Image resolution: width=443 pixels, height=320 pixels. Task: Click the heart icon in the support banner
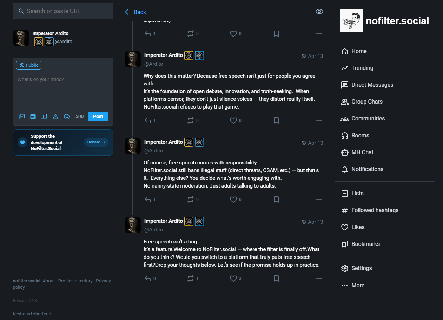[x=22, y=142]
